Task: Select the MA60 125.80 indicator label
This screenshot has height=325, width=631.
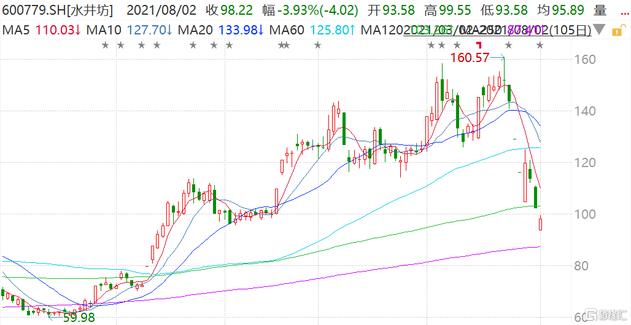Action: [312, 30]
